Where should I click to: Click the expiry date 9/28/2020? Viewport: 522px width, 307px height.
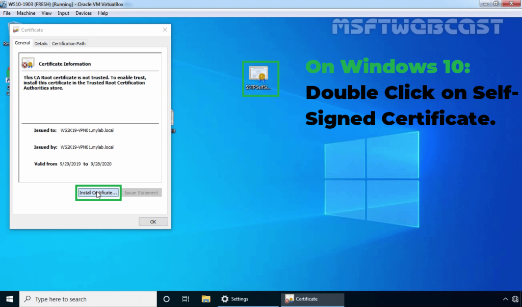(101, 164)
